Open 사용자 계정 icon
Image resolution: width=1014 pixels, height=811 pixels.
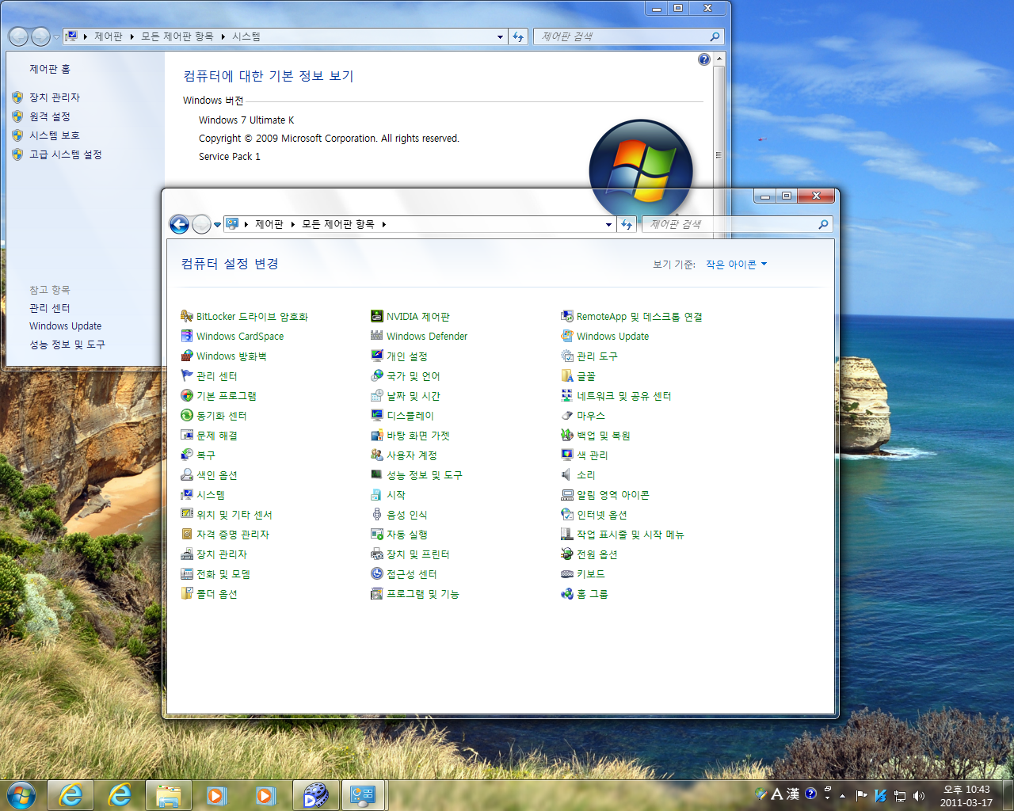click(377, 455)
